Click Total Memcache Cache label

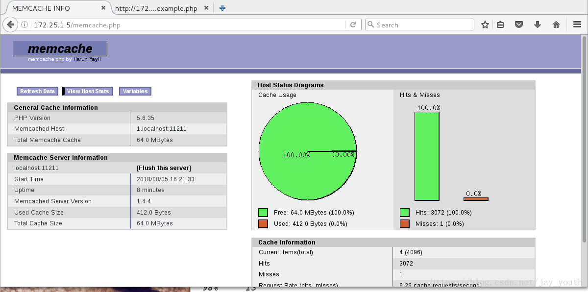(48, 140)
